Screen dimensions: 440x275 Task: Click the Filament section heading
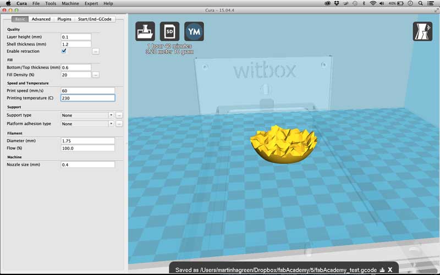tap(15, 133)
